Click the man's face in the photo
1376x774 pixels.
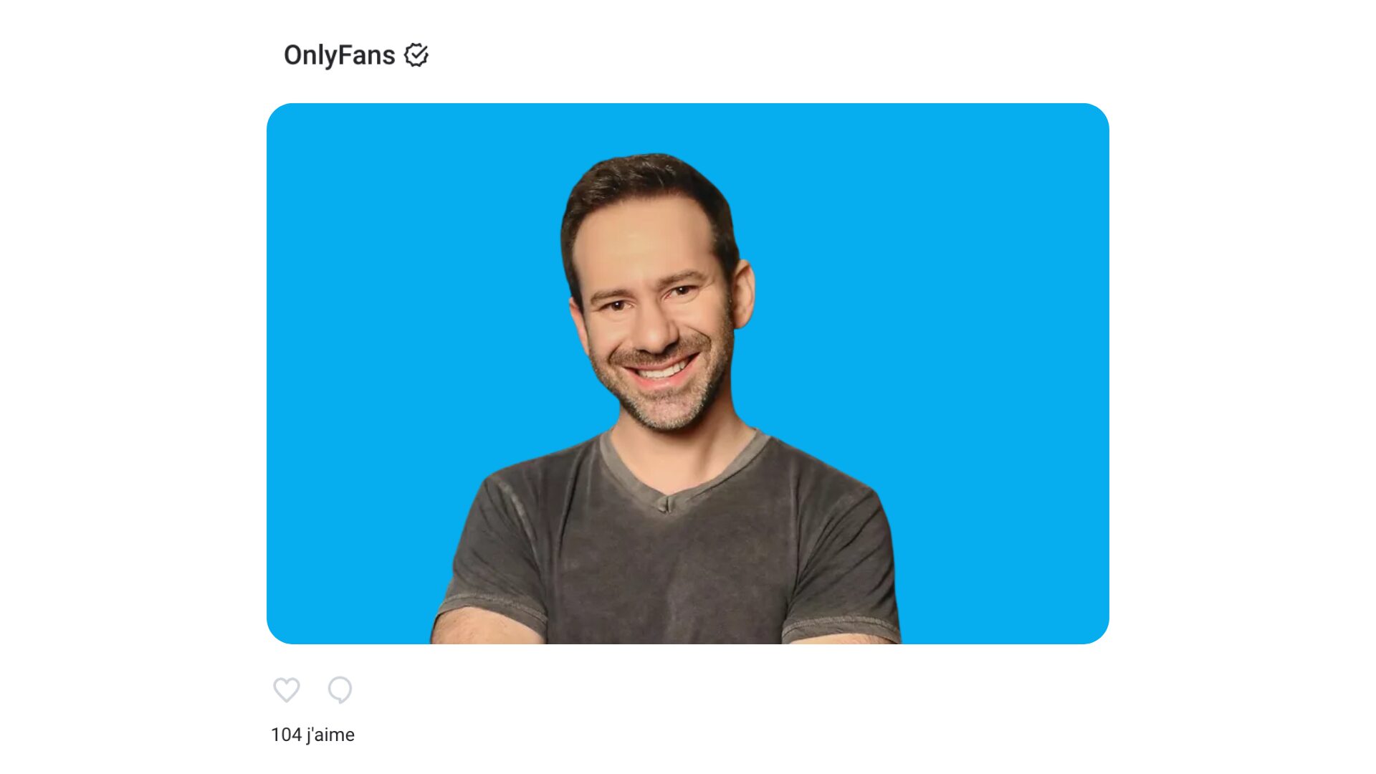click(656, 308)
